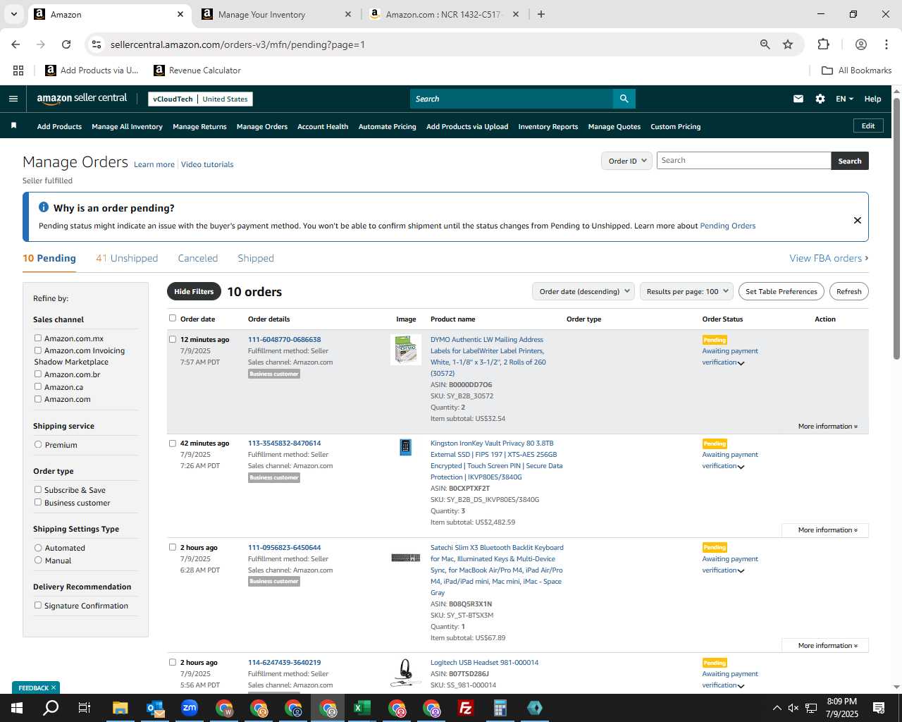The image size is (902, 722).
Task: Choose the Automated shipping settings radio
Action: 38,547
